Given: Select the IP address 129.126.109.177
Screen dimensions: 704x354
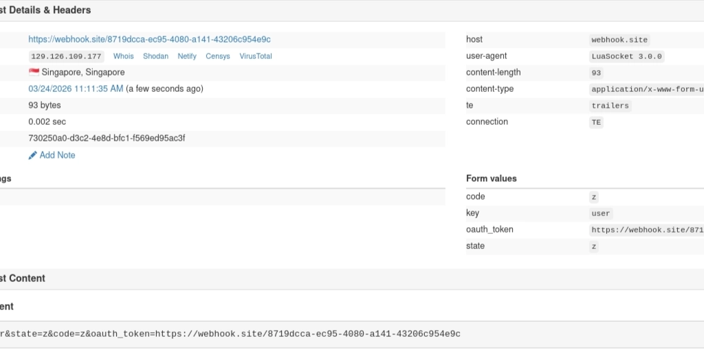Looking at the screenshot, I should click(66, 56).
